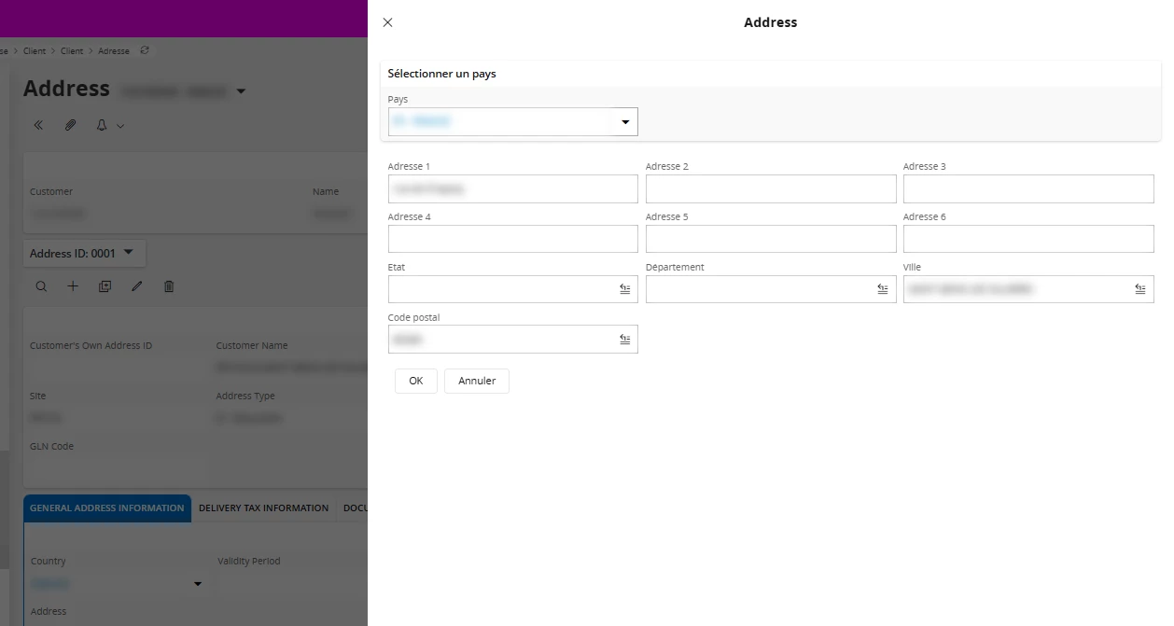The height and width of the screenshot is (626, 1174).
Task: Click the 'Validity Period' label
Action: point(249,561)
